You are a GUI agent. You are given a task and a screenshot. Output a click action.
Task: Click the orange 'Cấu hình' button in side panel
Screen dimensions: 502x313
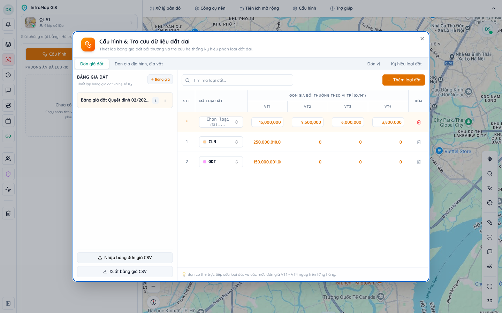click(49, 54)
